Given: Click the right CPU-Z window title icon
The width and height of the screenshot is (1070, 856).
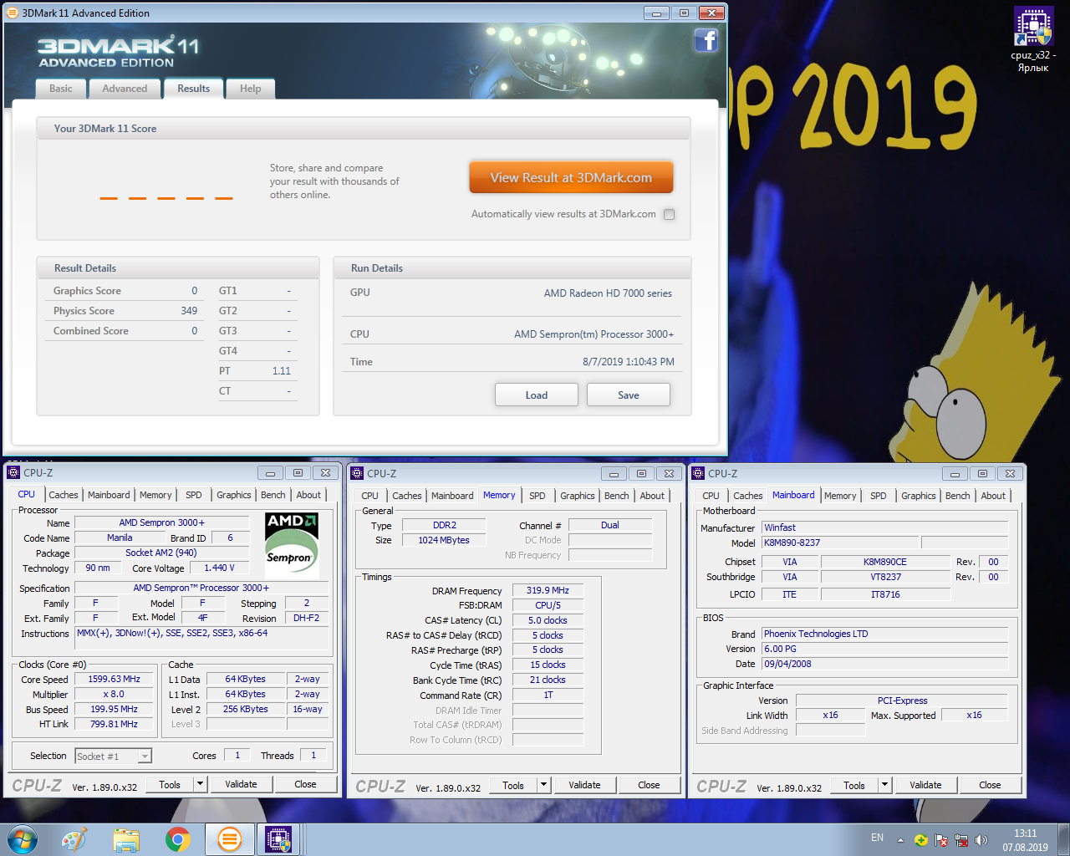Looking at the screenshot, I should point(698,473).
